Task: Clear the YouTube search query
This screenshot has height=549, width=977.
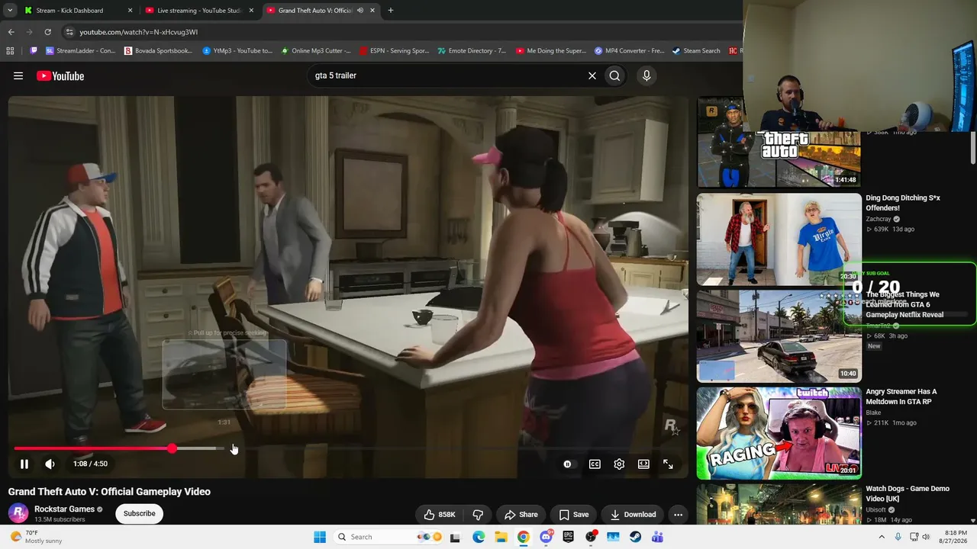Action: 592,75
